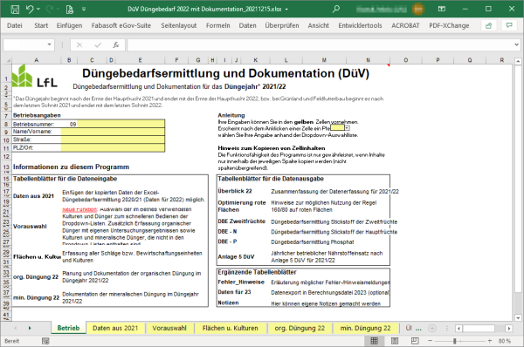The image size is (524, 347).
Task: Click the zoom-in plus button
Action: 490,341
